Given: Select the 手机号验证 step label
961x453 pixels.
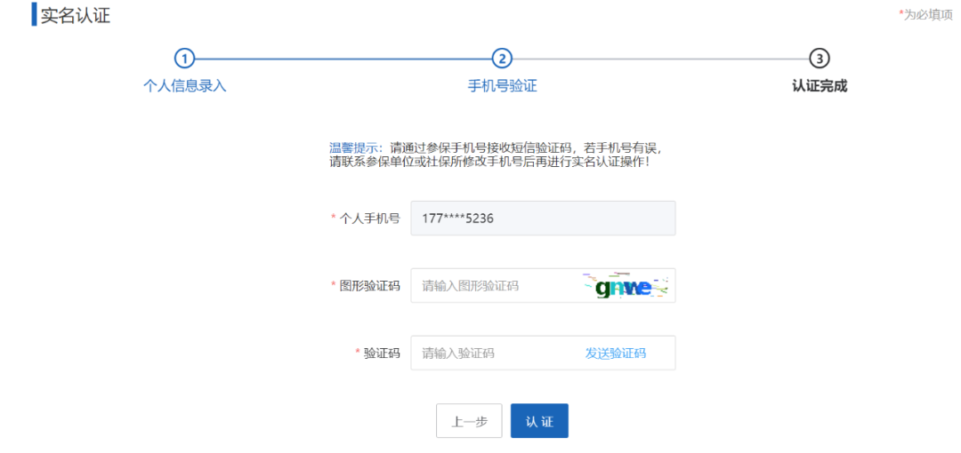Looking at the screenshot, I should click(502, 85).
